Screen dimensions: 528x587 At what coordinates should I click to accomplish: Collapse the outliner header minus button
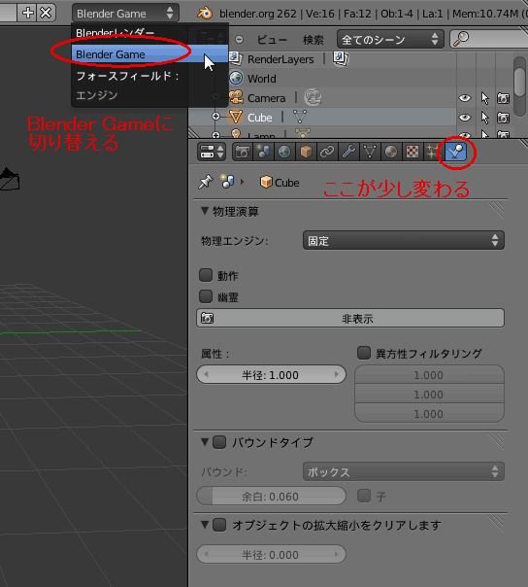pos(240,39)
